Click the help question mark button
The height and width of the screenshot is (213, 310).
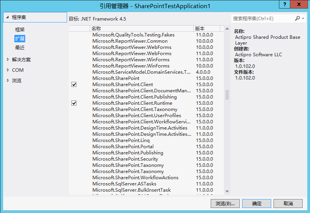[284, 4]
